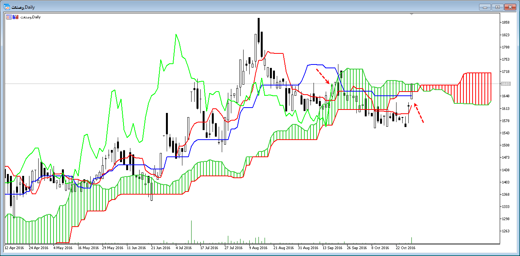Click the window title text in title bar
This screenshot has width=520, height=256.
[x=23, y=7]
